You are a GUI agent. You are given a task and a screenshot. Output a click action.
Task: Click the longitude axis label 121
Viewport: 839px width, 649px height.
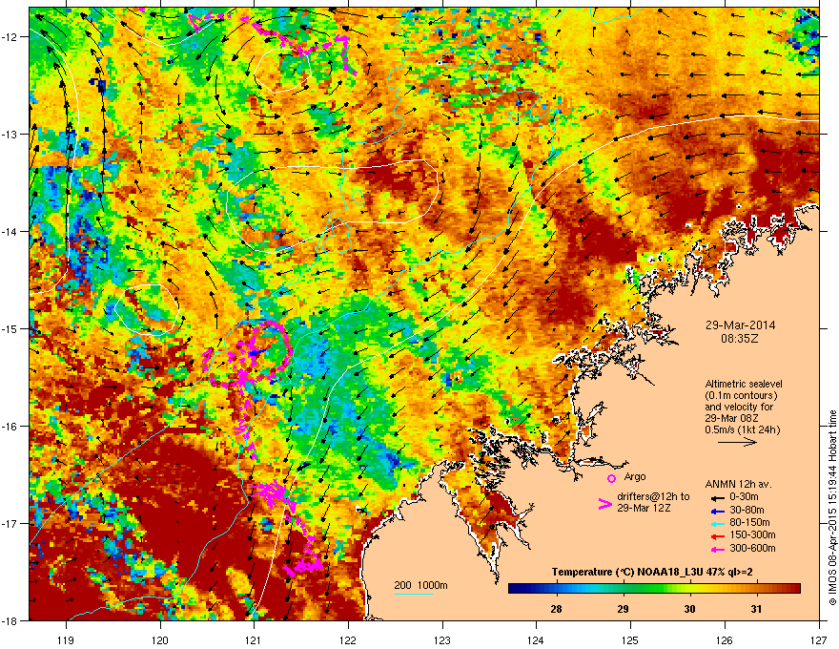tap(254, 639)
